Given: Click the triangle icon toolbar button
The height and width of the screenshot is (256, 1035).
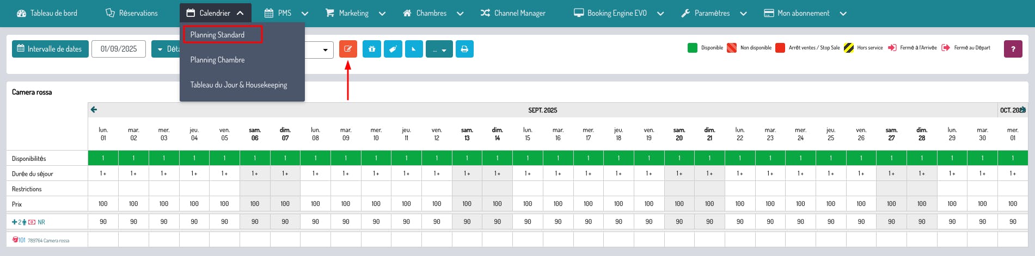Looking at the screenshot, I should tap(414, 49).
